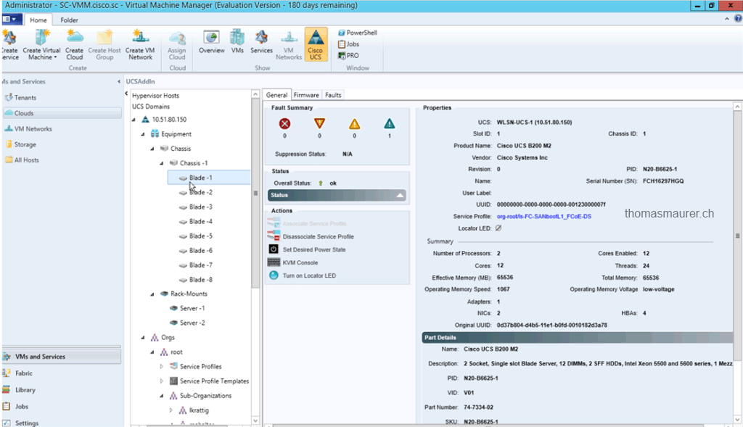
Task: Expand the Service Profiles node
Action: [162, 366]
